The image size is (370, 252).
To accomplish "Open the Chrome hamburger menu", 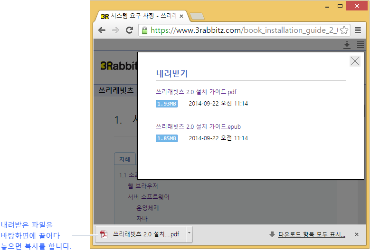I will tap(358, 30).
